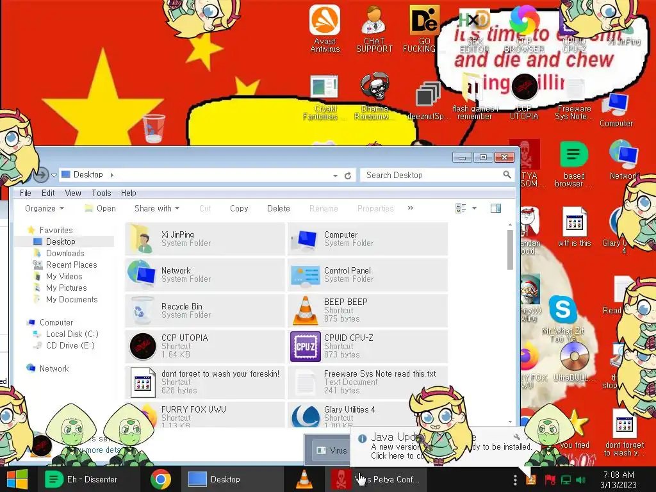Click the Windows Start button
This screenshot has width=656, height=492.
click(17, 479)
